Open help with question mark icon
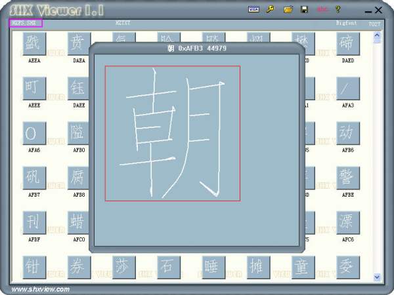 click(x=338, y=10)
